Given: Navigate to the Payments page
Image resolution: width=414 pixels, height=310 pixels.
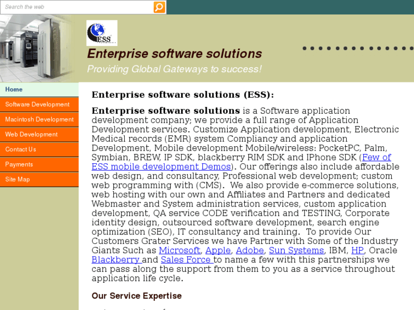Looking at the screenshot, I should point(39,164).
